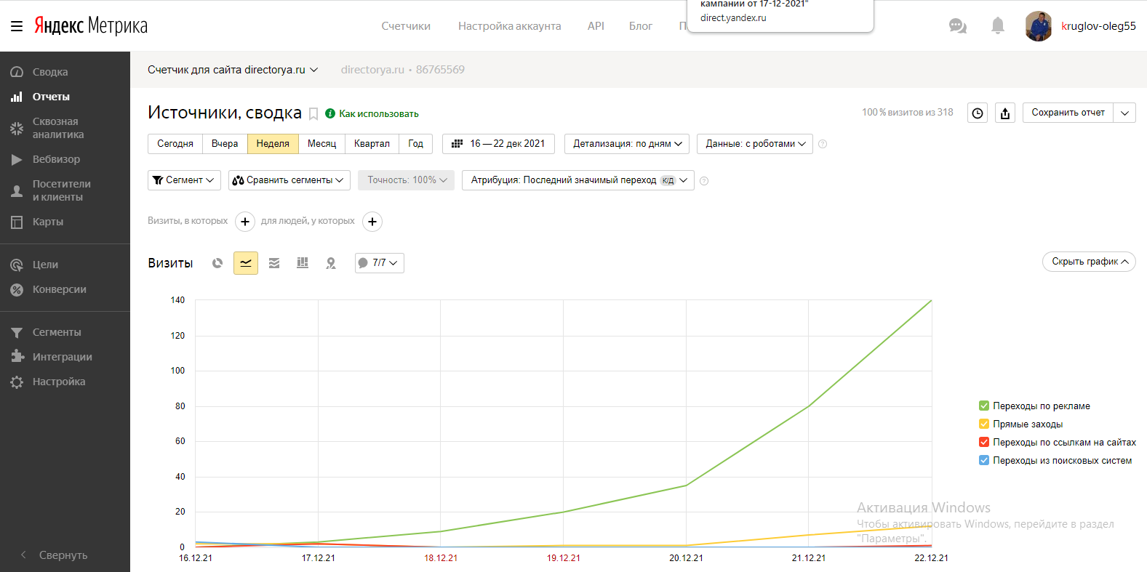The width and height of the screenshot is (1147, 572).
Task: Switch to stacked area chart view
Action: click(x=274, y=263)
